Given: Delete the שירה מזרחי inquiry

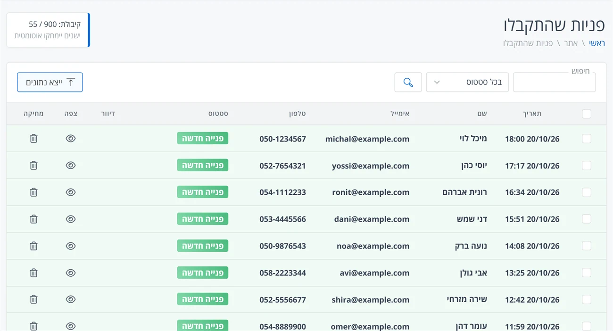Looking at the screenshot, I should pos(33,299).
